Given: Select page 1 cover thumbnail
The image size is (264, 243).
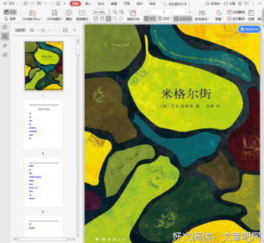Looking at the screenshot, I should tap(44, 66).
